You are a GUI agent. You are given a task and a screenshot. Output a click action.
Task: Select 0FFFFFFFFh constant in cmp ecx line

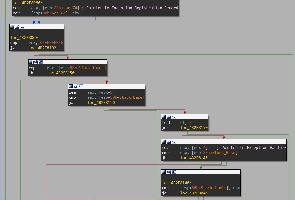click(51, 43)
